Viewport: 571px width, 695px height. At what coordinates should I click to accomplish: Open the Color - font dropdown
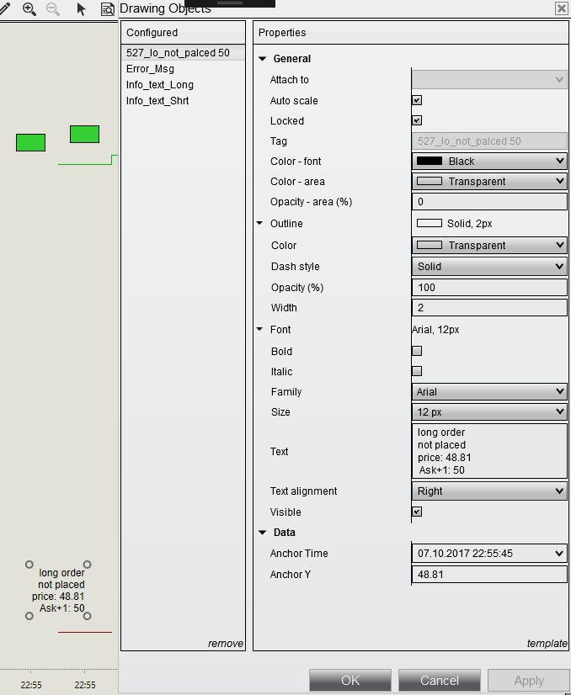click(489, 162)
